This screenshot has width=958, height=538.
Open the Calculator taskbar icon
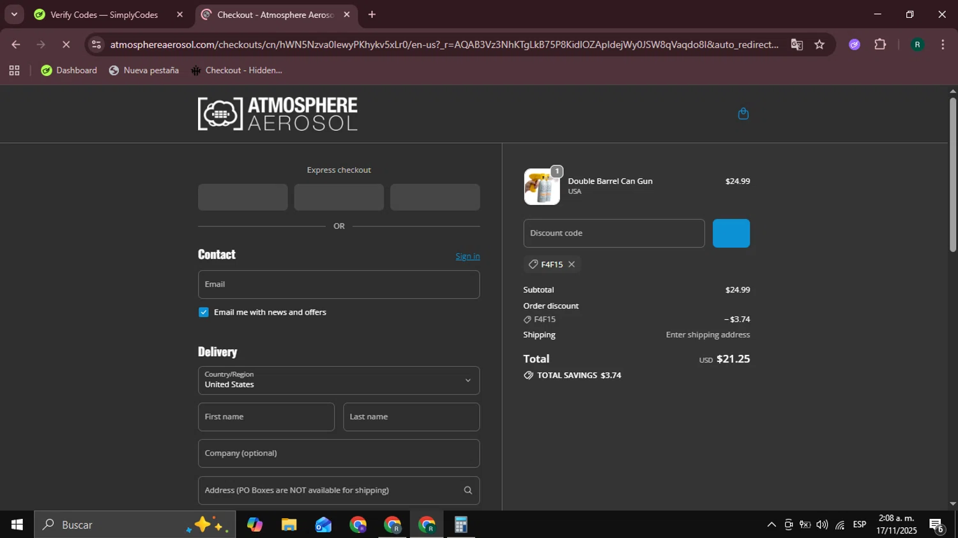[x=460, y=525]
